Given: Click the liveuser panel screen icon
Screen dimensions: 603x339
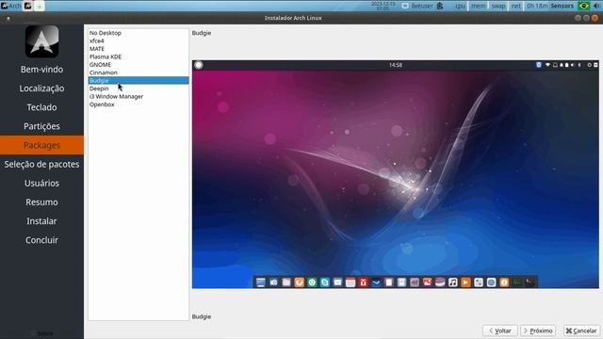Looking at the screenshot, I should [405, 6].
